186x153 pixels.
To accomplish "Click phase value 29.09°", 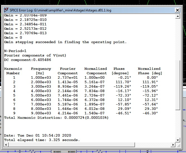I will click(x=124, y=109).
